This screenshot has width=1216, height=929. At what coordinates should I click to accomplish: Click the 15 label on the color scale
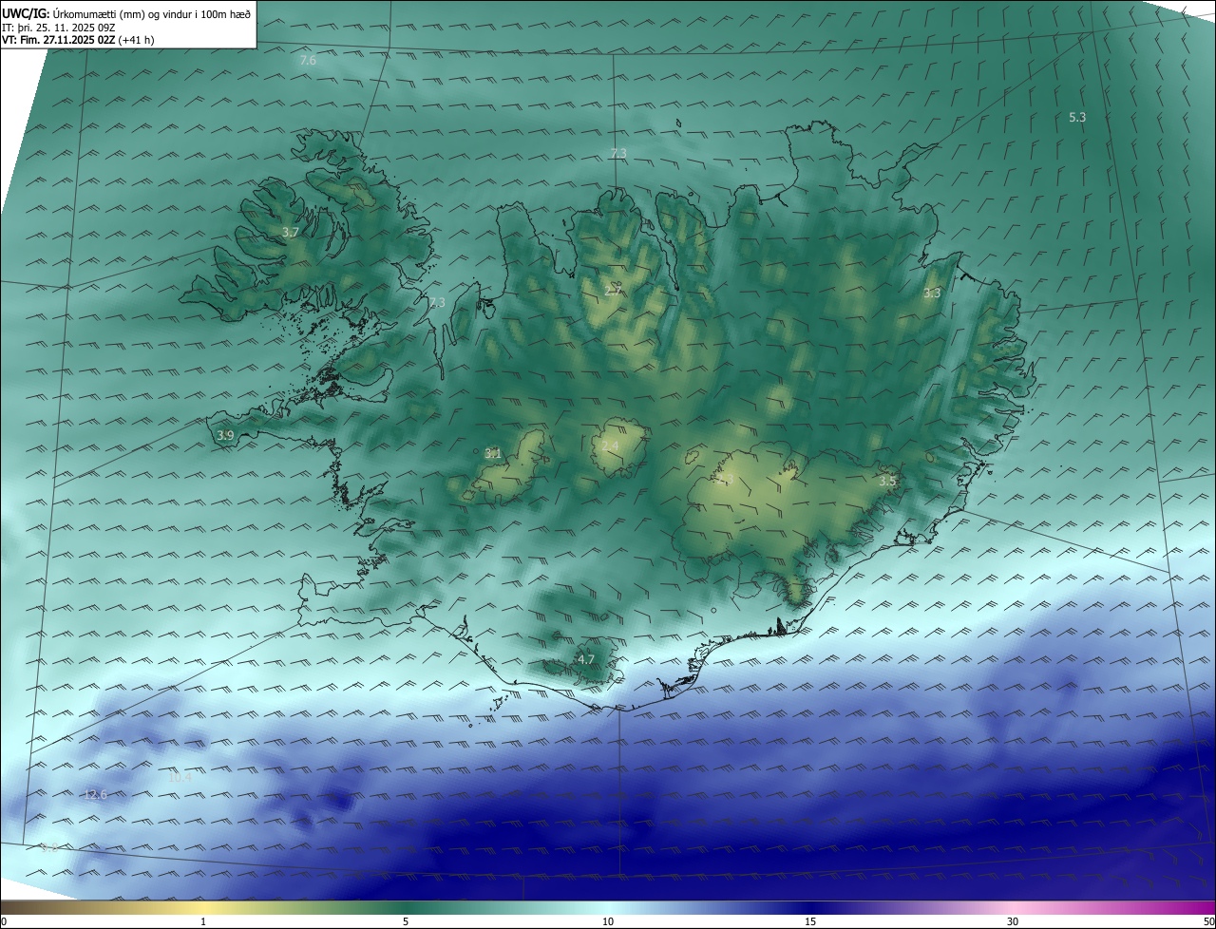[x=810, y=921]
